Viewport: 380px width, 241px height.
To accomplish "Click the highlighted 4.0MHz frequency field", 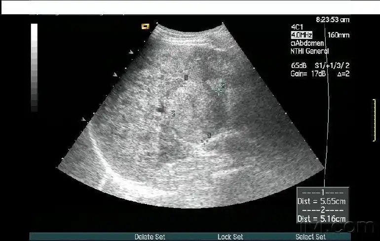I will click(302, 35).
